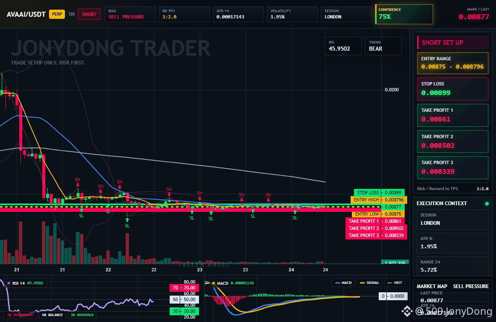
Task: Click the 50 BALANCE legend tag
Action: [x=52, y=315]
